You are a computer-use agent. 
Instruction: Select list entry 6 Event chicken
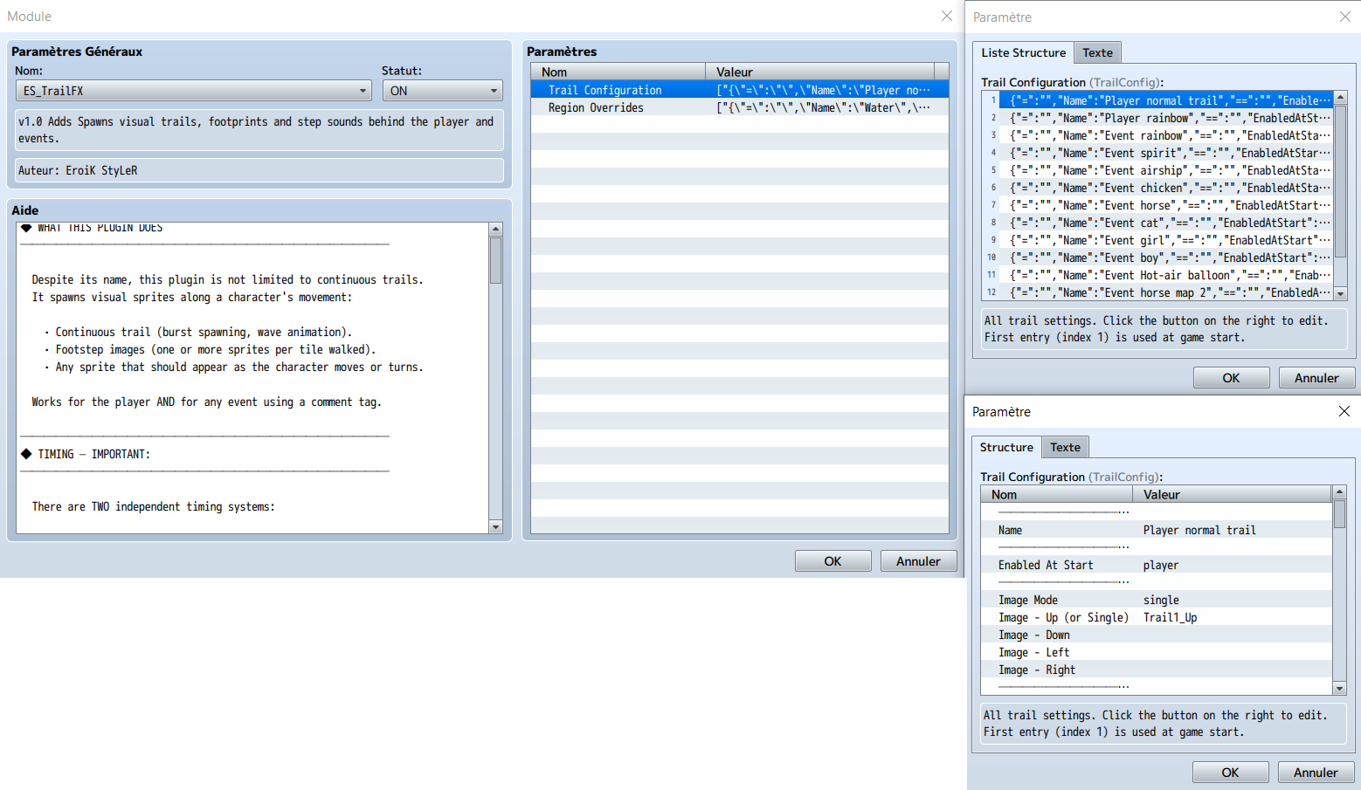pos(1157,188)
